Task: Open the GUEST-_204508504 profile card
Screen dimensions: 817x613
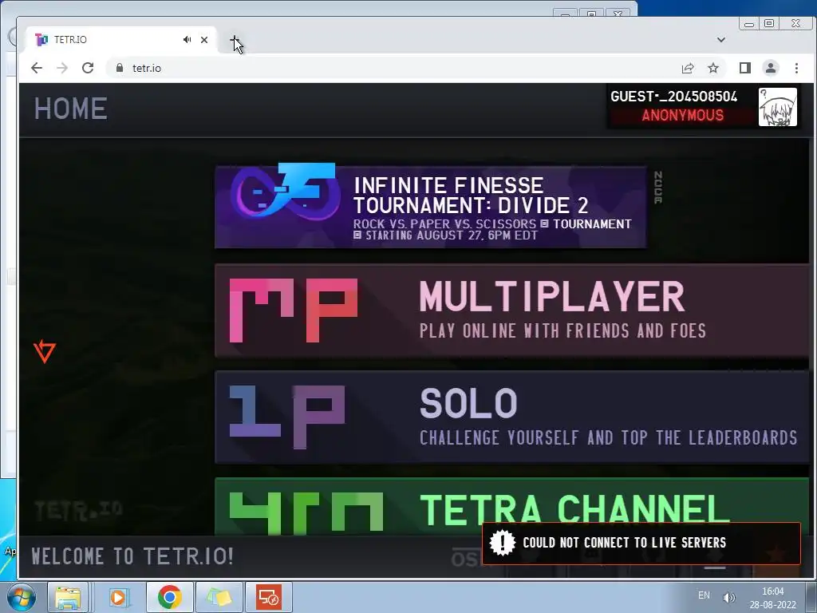Action: click(704, 107)
